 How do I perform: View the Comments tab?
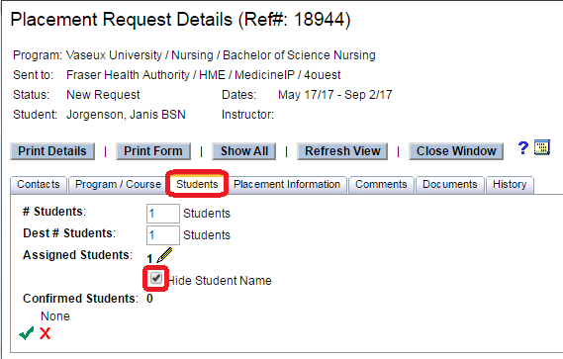click(x=381, y=185)
